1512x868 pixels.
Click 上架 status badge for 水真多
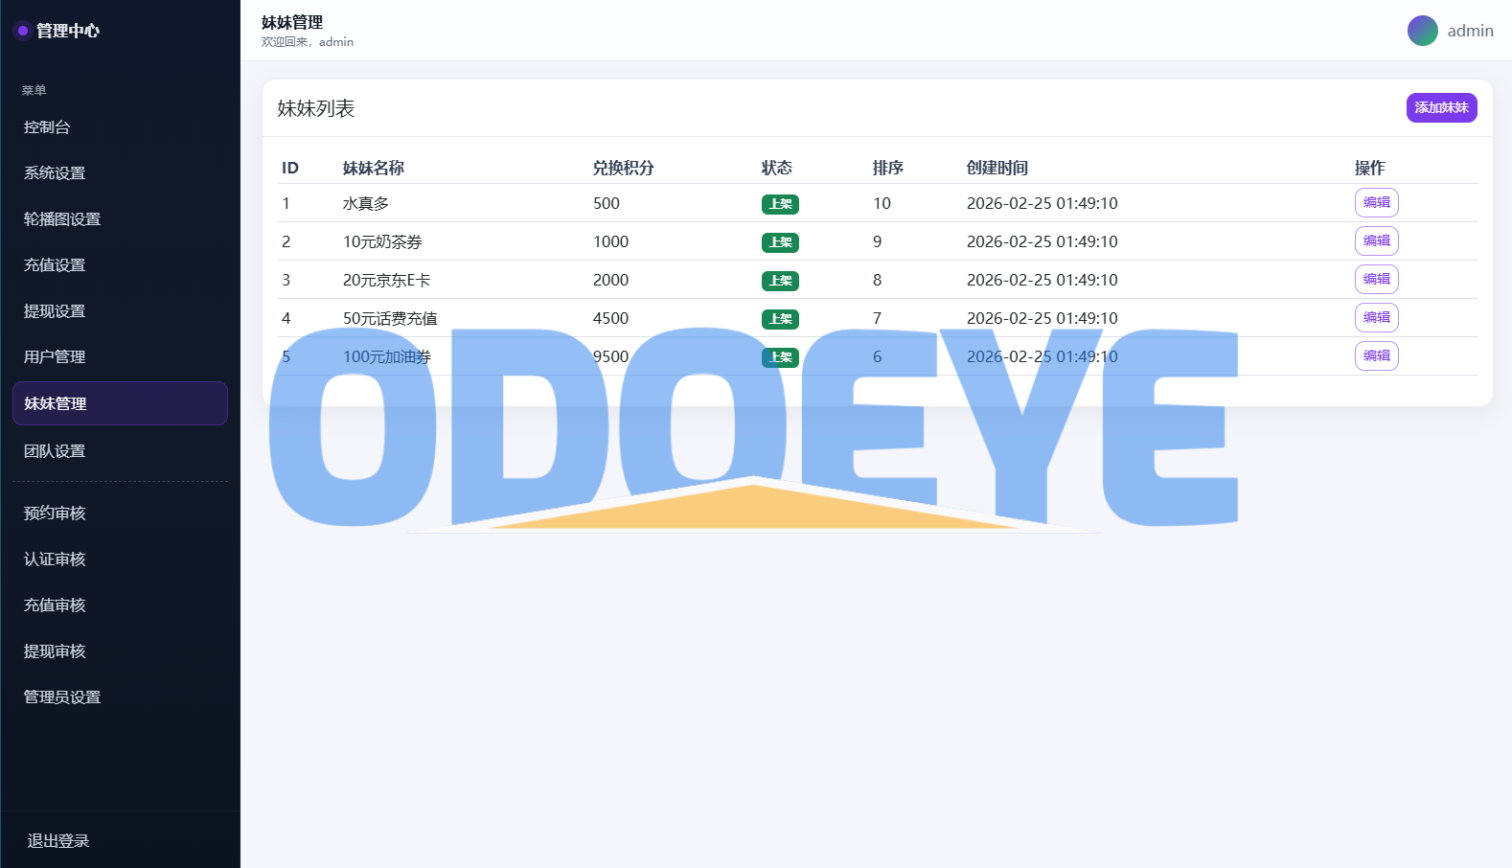(780, 204)
